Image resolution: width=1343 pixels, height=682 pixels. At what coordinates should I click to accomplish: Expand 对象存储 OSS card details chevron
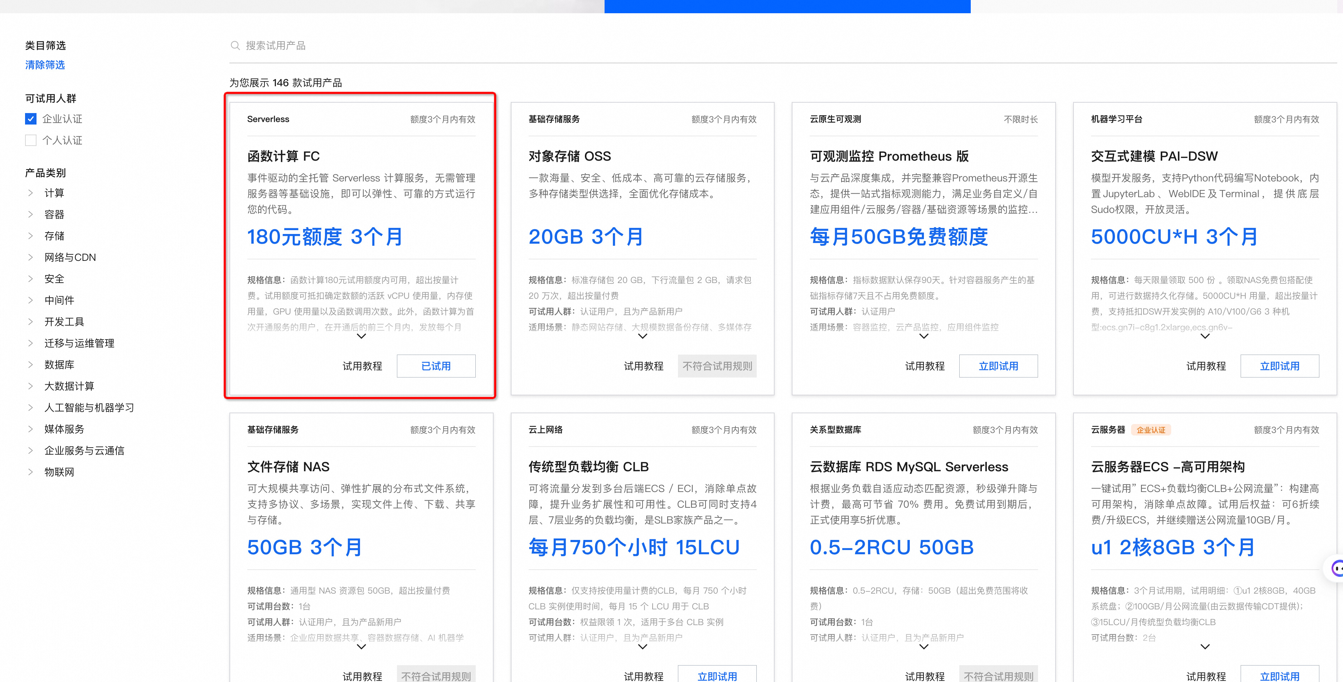click(x=642, y=337)
